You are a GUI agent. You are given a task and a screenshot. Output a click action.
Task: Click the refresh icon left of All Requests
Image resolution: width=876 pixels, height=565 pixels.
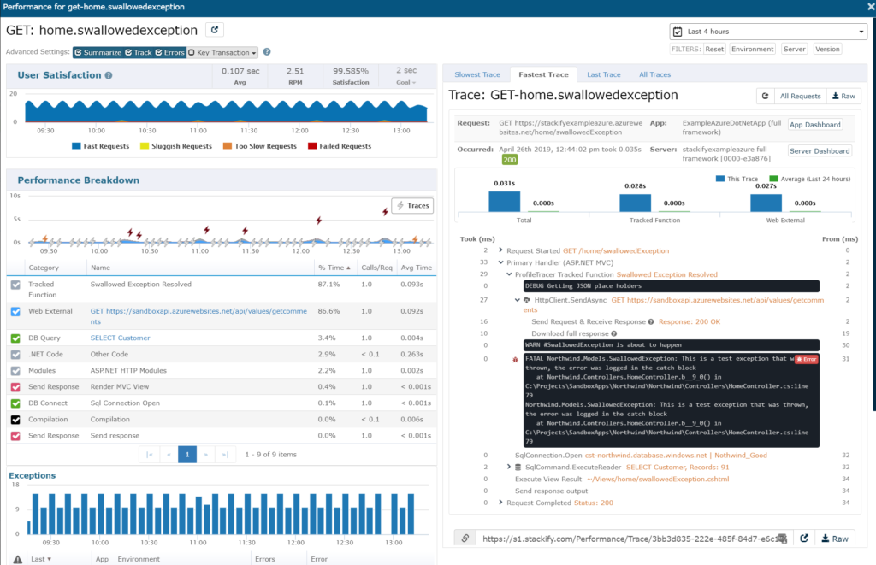[x=765, y=97]
